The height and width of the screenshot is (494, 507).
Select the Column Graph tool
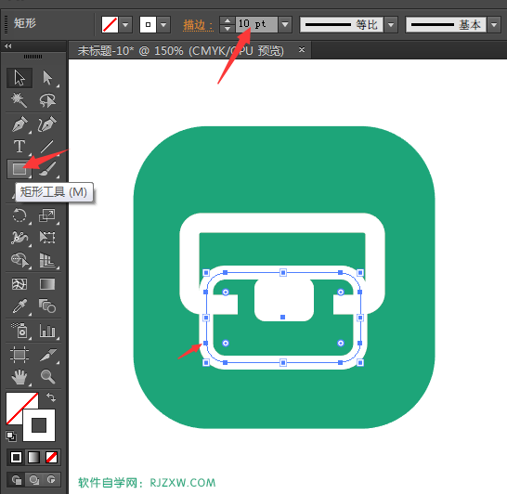tap(47, 331)
